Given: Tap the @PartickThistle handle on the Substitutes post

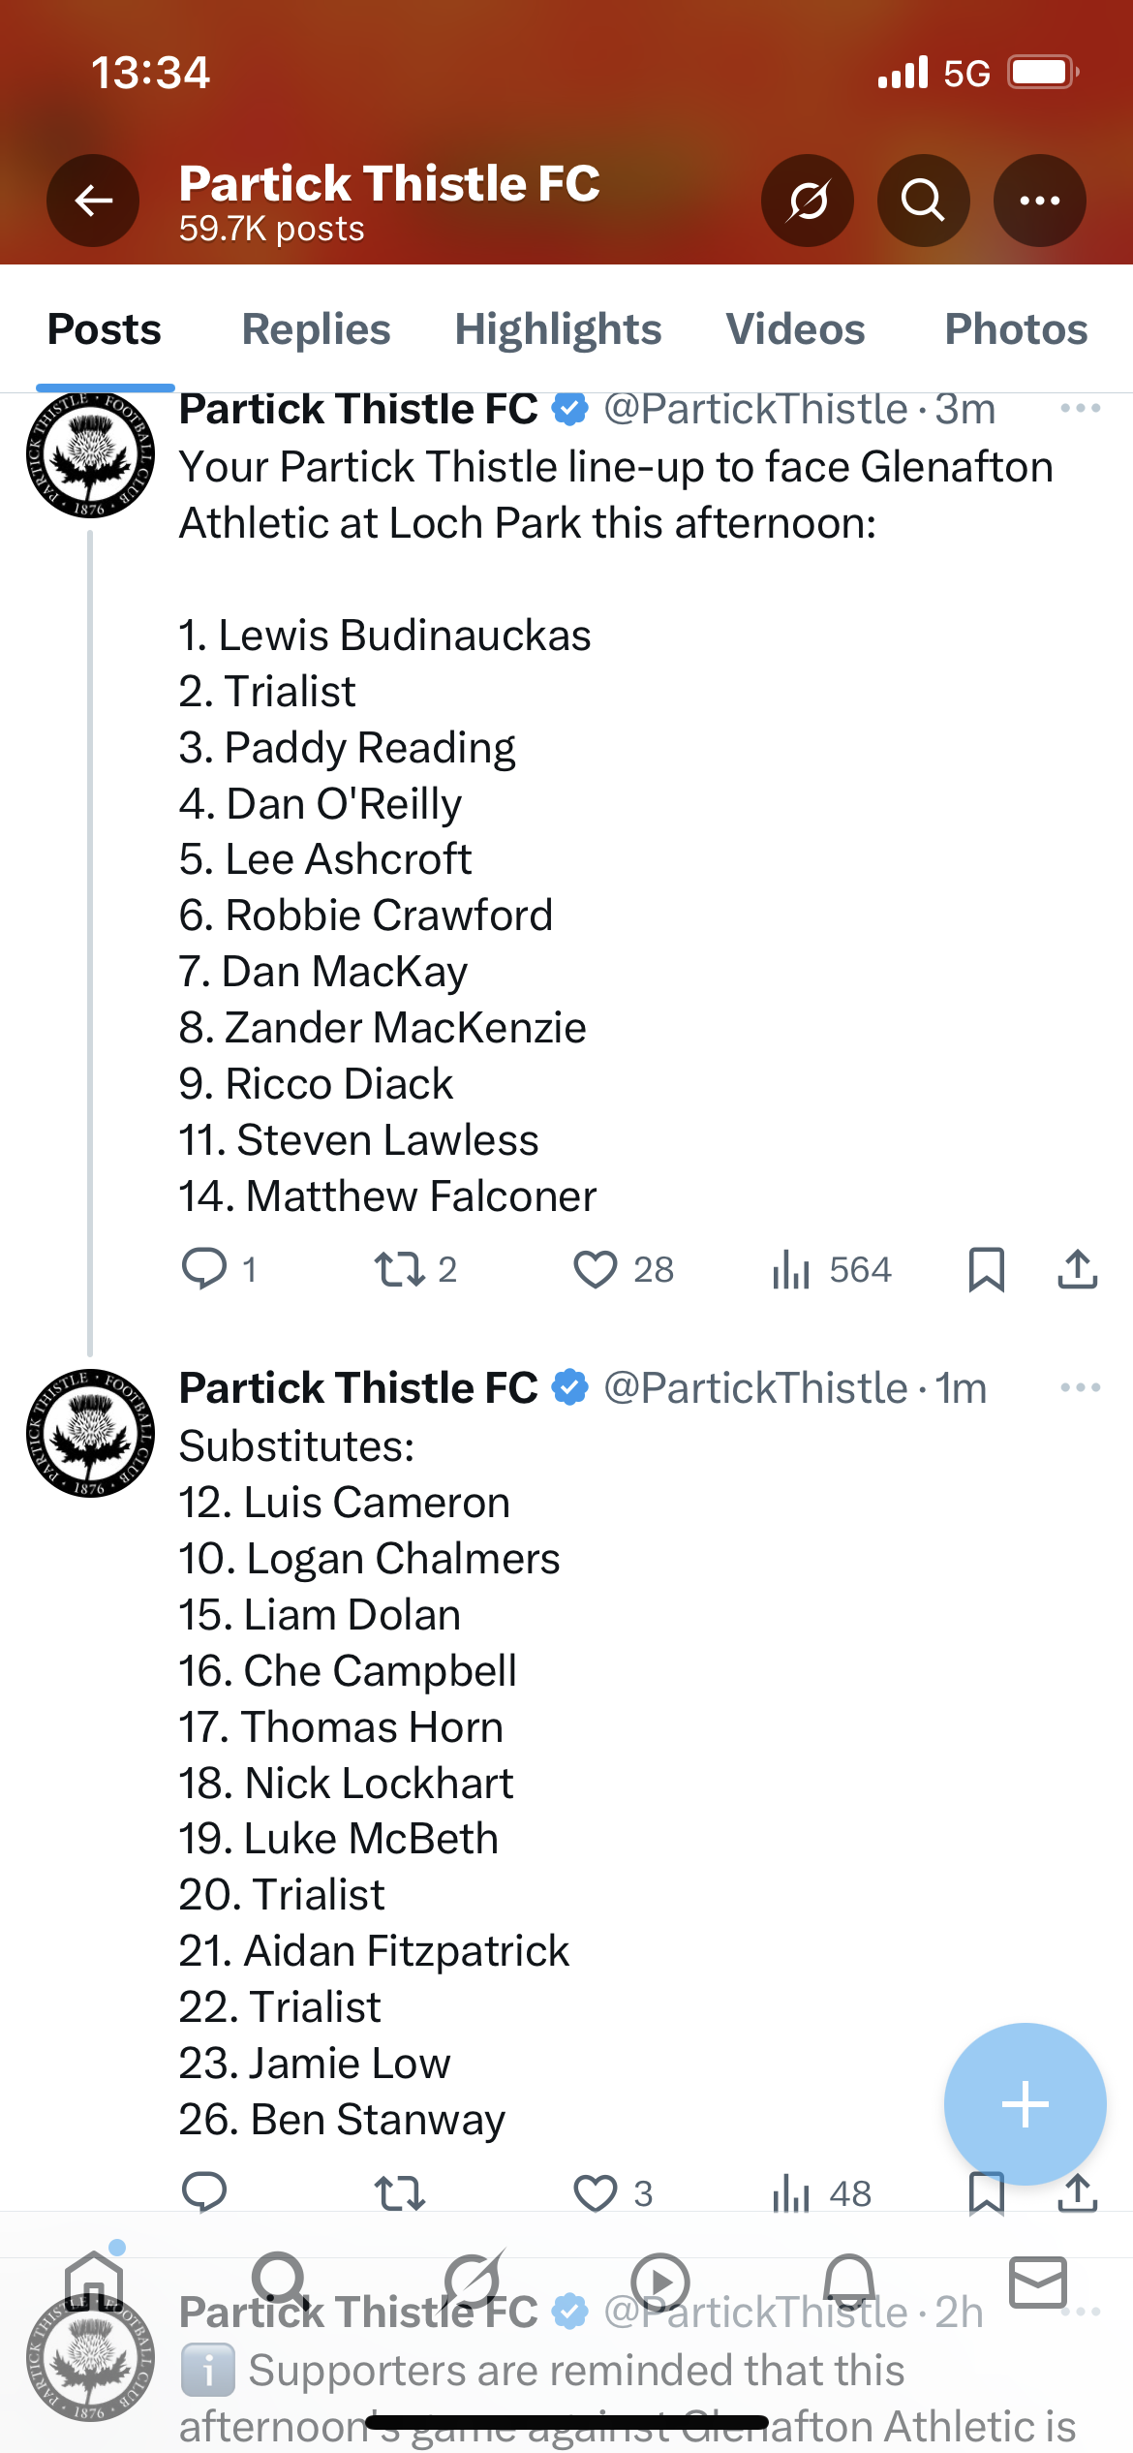Looking at the screenshot, I should [755, 1388].
